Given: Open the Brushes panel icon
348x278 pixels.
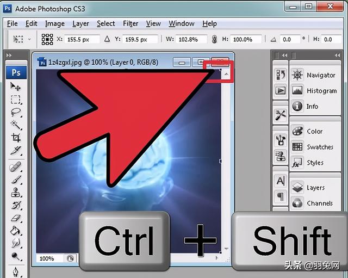Looking at the screenshot, I should click(281, 140).
